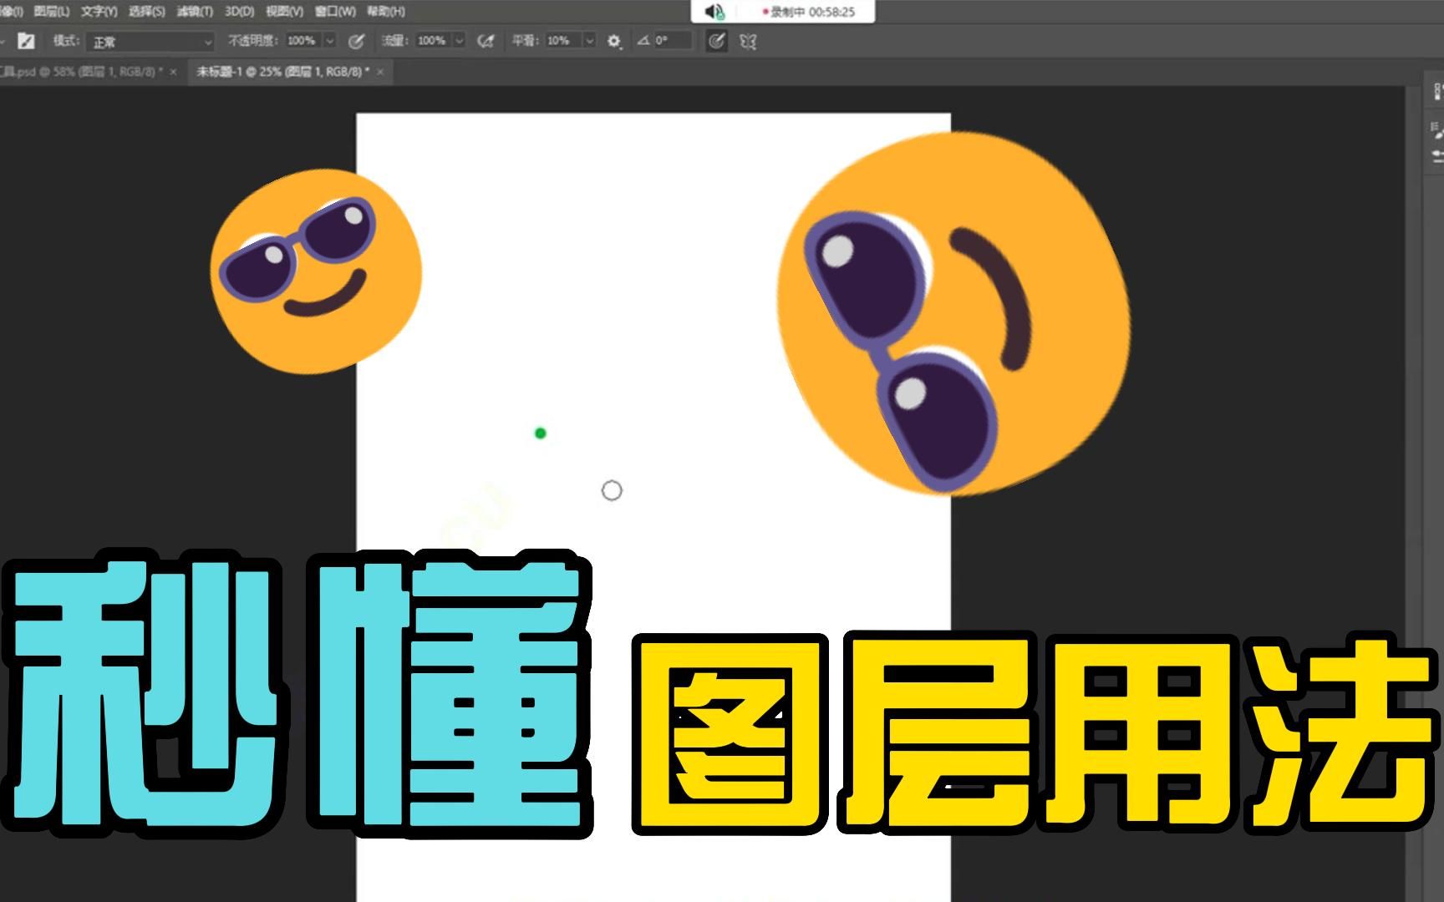Toggle pressure for size icon
Viewport: 1444px width, 902px height.
coord(716,41)
